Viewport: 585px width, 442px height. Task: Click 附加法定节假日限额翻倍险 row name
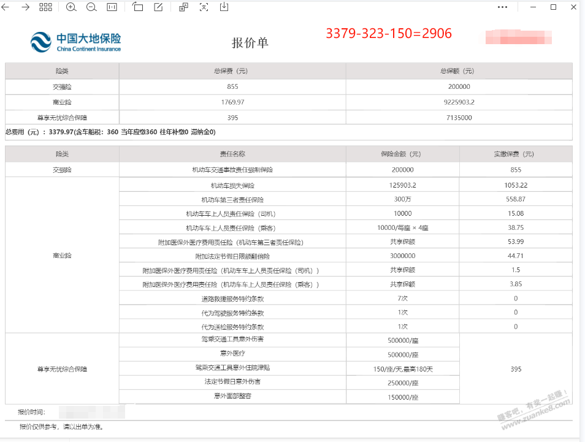coord(232,256)
